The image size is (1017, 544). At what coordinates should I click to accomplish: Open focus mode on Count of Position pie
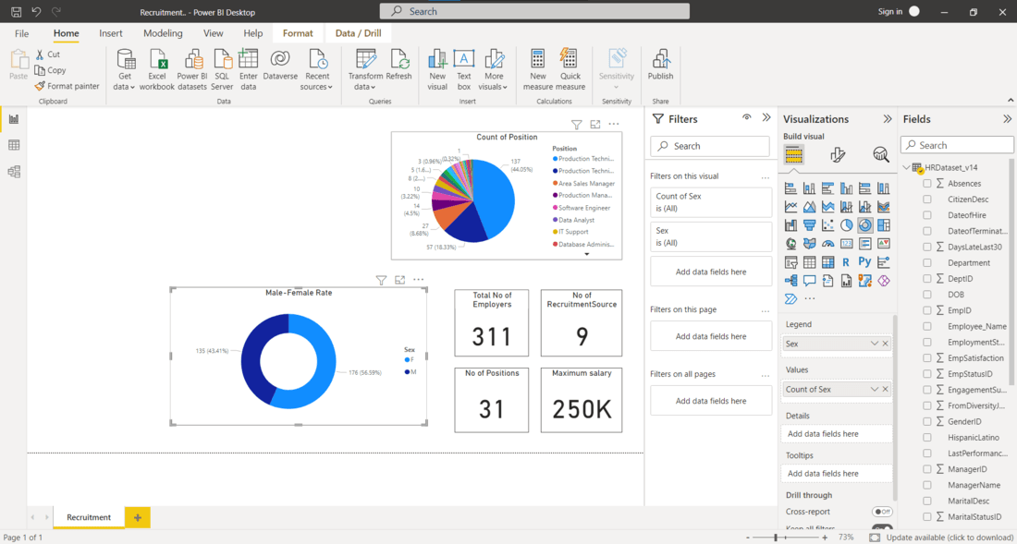click(595, 124)
